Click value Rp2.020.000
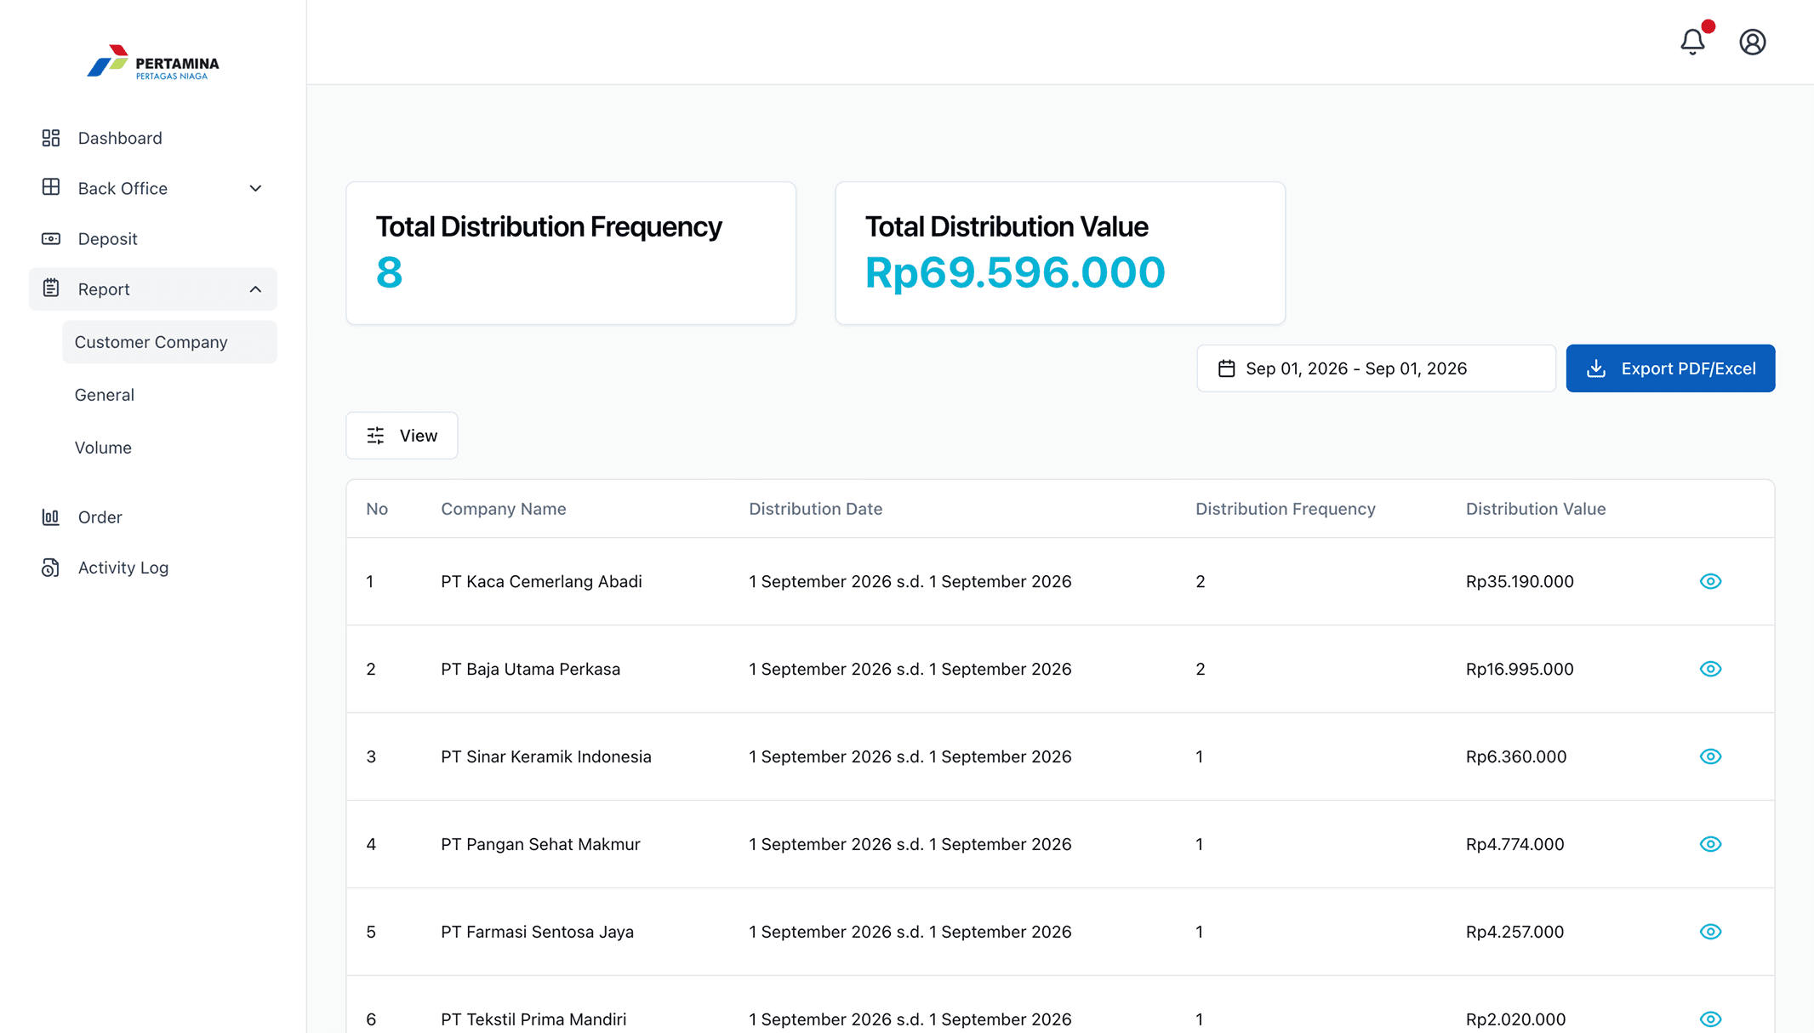1814x1033 pixels. tap(1515, 1019)
